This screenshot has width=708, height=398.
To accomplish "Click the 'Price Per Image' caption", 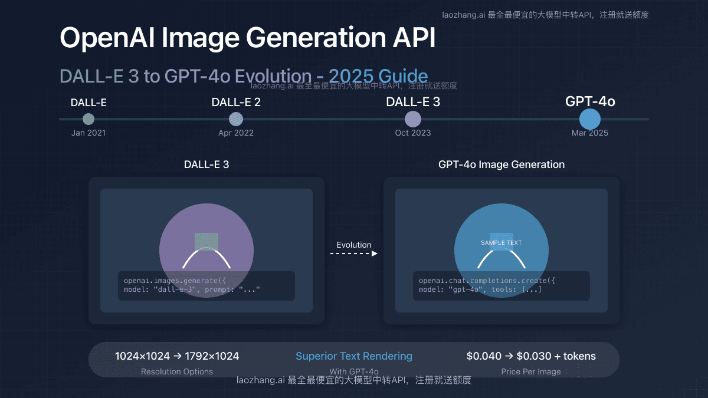I will (531, 371).
